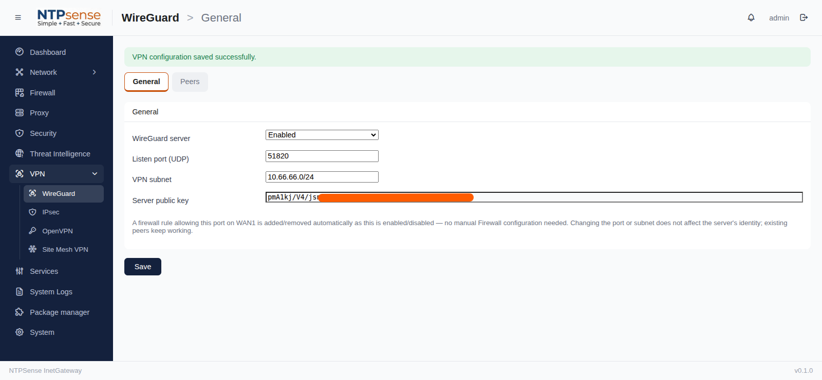
Task: Click the NTPsense logo
Action: pyautogui.click(x=69, y=17)
